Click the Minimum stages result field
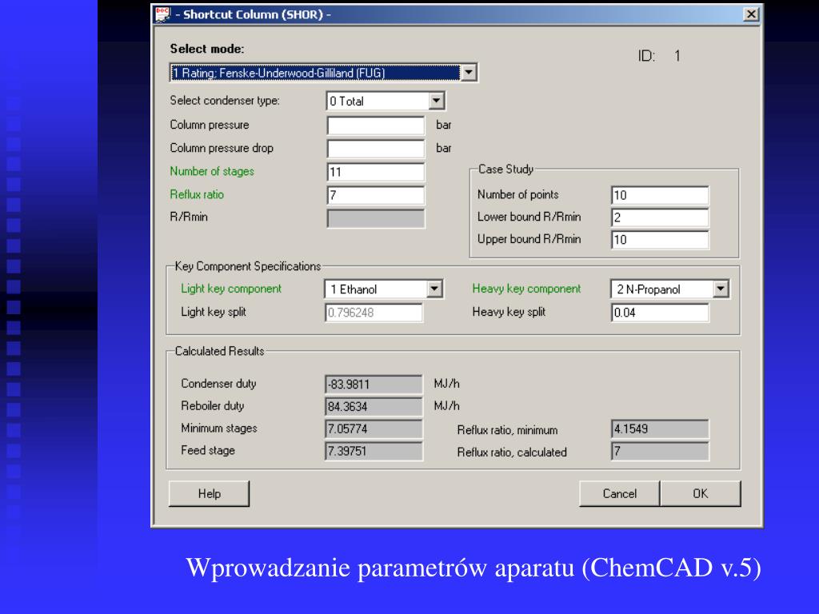 click(x=374, y=429)
